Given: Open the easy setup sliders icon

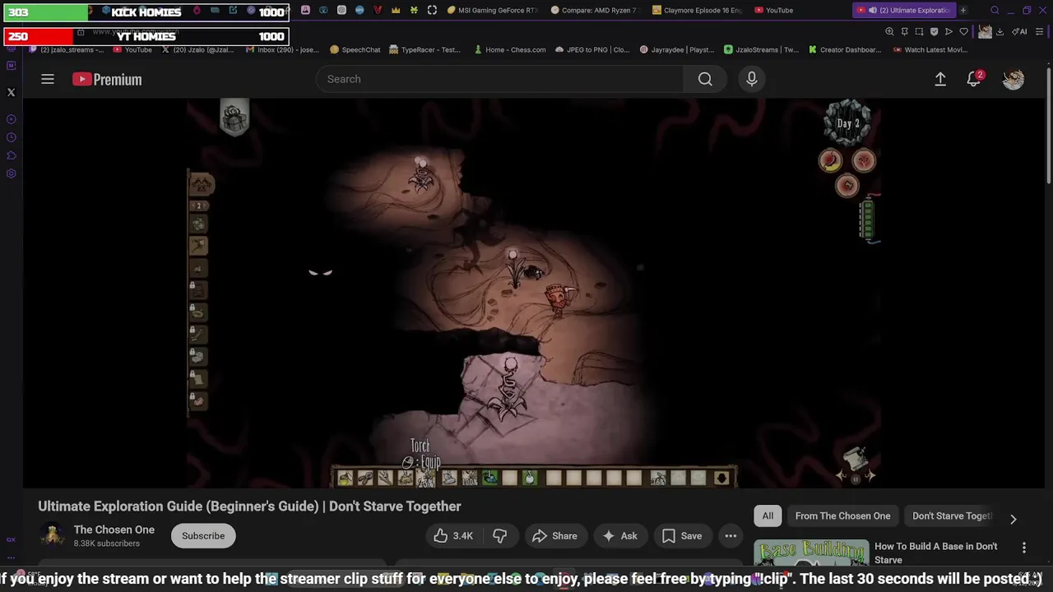Looking at the screenshot, I should (x=1040, y=32).
